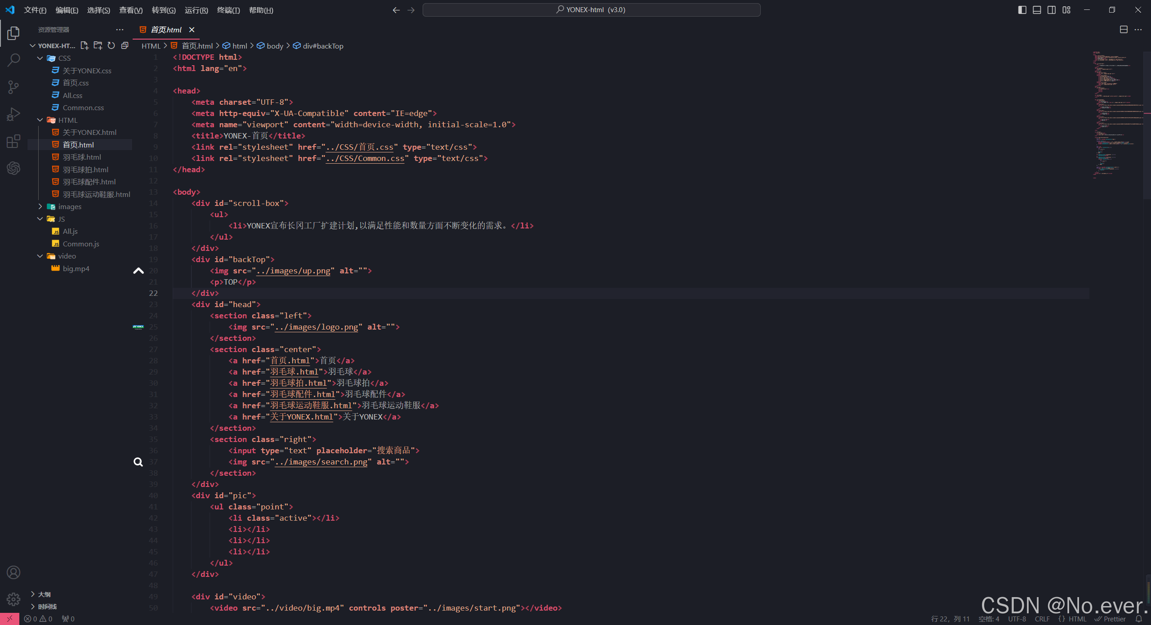Open 羽毛球拍.html in the file tree
Image resolution: width=1151 pixels, height=625 pixels.
pos(85,170)
